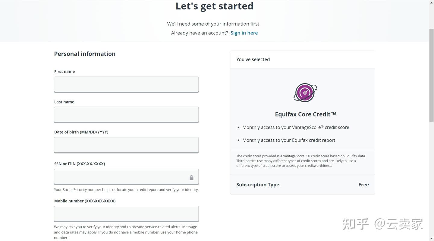Screen dimensions: 434x241
Task: Click the Monthly Equifax credit report bullet
Action: pos(288,140)
